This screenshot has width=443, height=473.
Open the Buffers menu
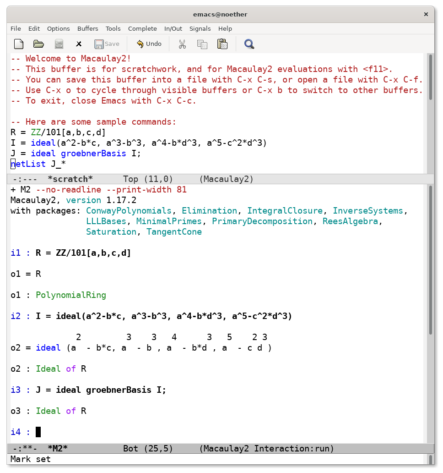(87, 29)
